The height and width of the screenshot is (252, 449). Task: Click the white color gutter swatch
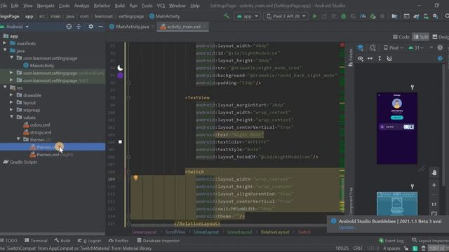click(x=120, y=141)
